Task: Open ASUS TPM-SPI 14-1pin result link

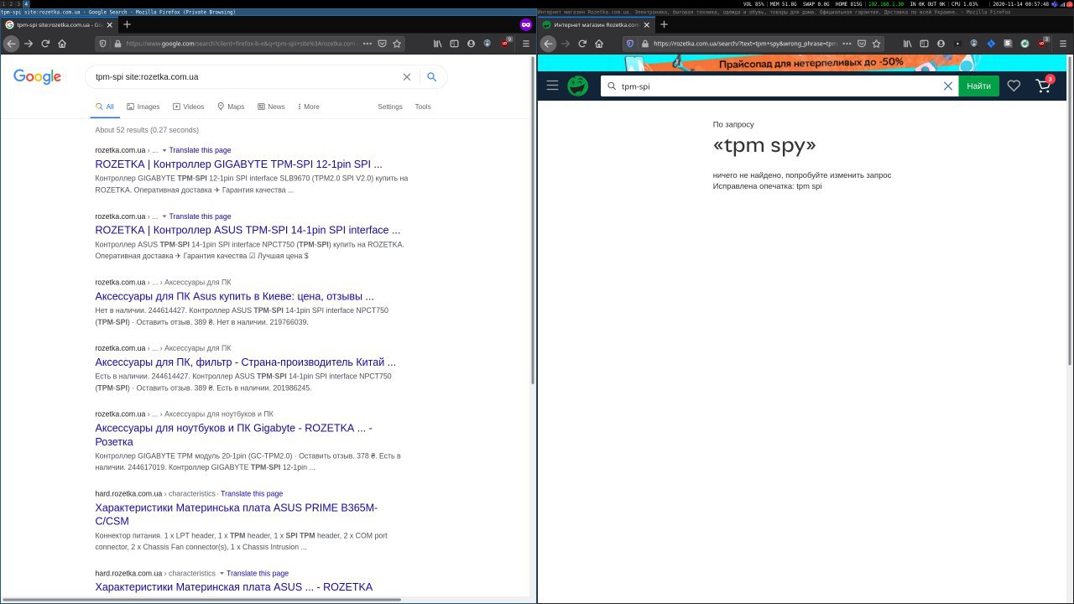Action: click(x=248, y=230)
